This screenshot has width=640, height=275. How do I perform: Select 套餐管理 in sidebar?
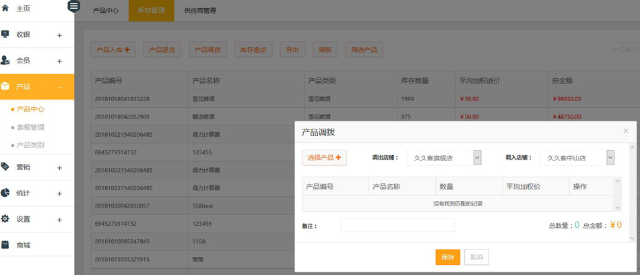(x=30, y=127)
